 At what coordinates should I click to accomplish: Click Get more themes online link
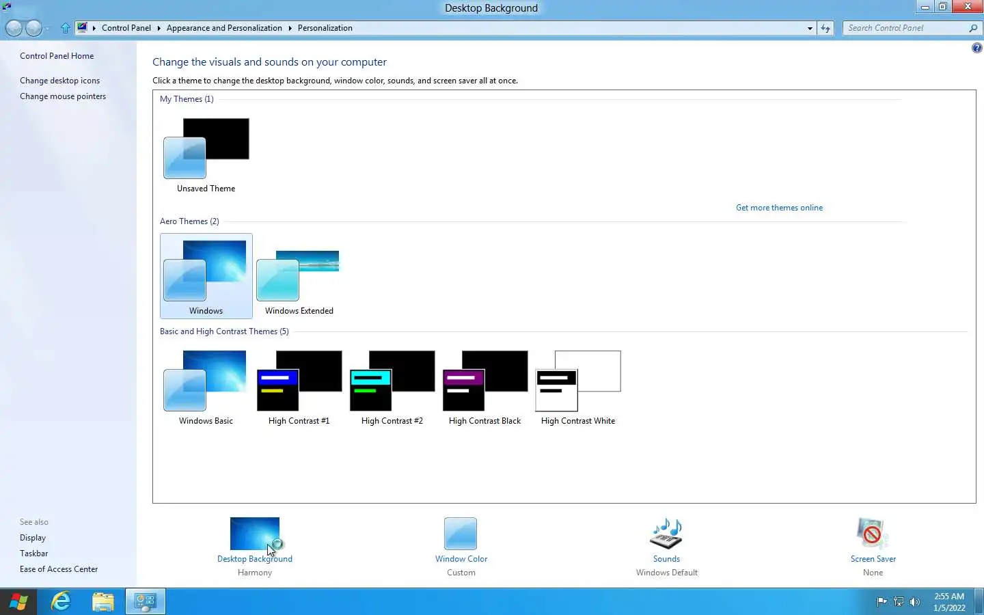tap(779, 208)
